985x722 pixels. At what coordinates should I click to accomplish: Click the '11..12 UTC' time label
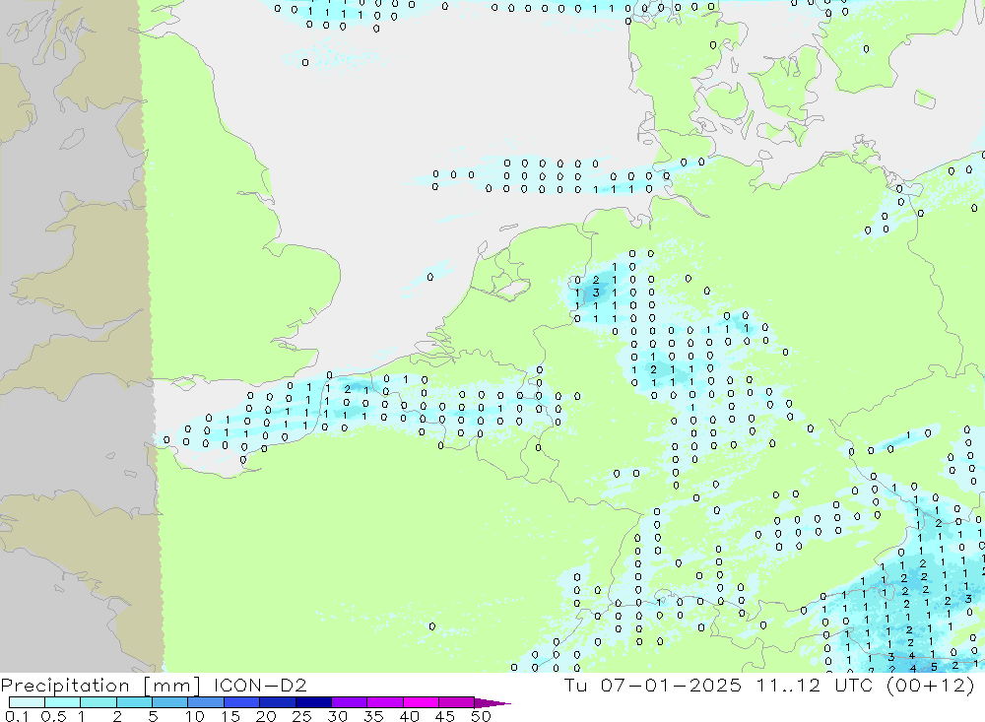[x=815, y=685]
